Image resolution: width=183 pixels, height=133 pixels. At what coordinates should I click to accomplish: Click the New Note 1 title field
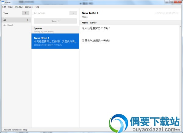[x=90, y=13]
